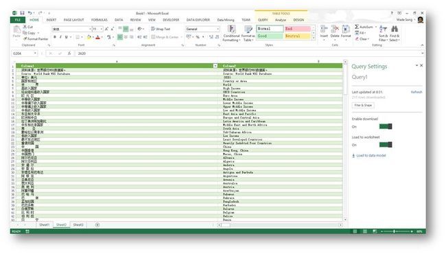The width and height of the screenshot is (446, 254).
Task: Undo the last action
Action: tap(30, 13)
